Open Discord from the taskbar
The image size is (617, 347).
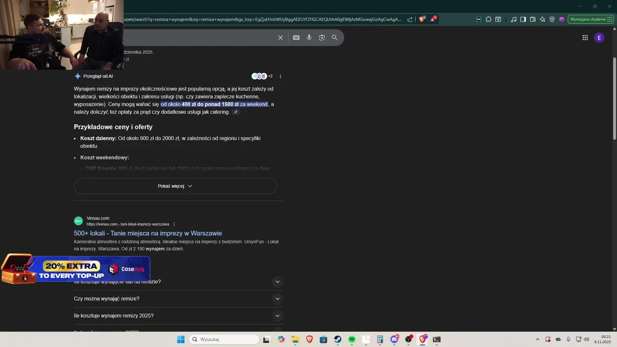[394, 339]
